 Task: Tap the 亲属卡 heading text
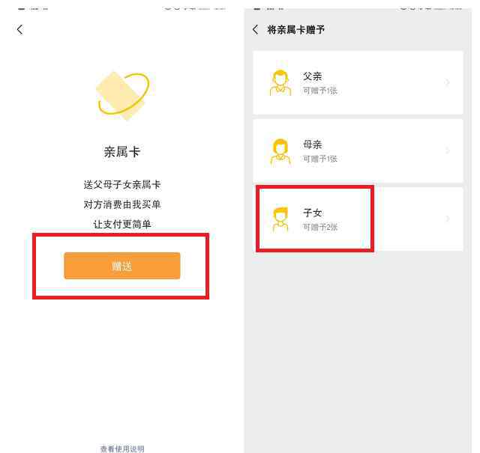(122, 152)
